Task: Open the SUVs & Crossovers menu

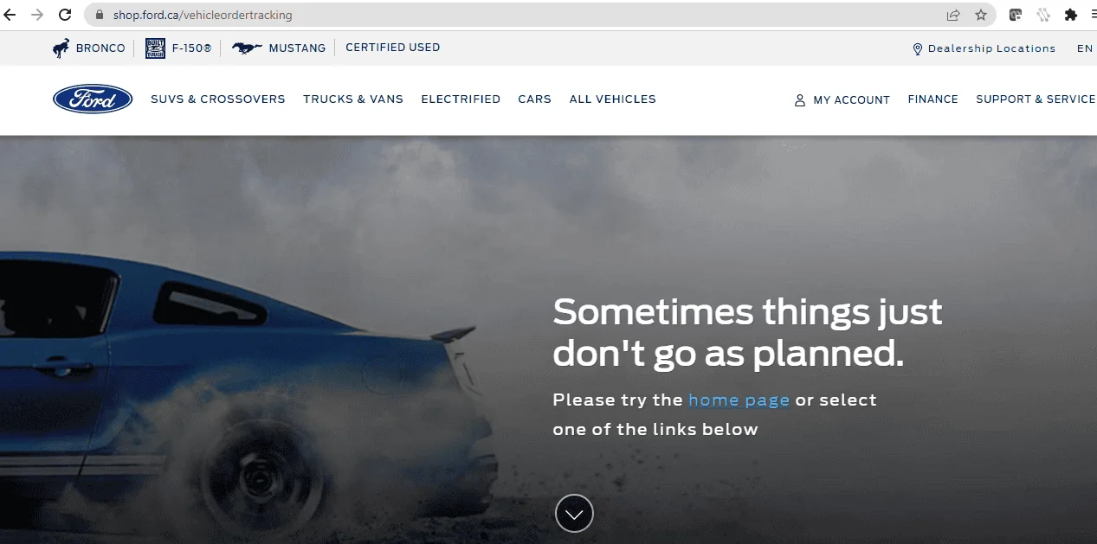Action: pyautogui.click(x=218, y=99)
